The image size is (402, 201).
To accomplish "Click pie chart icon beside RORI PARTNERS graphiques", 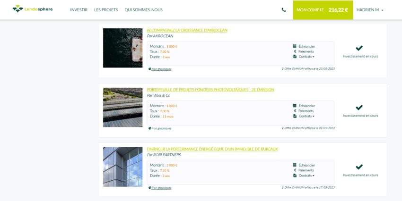I will [150, 187].
